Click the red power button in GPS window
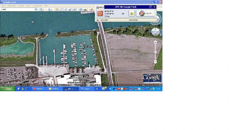The width and height of the screenshot is (232, 130). coord(100,13)
